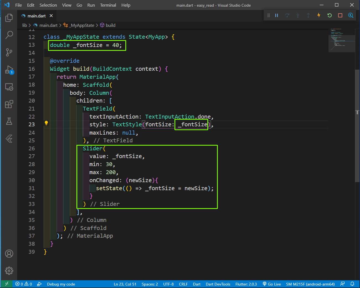Click debug Step Over button
This screenshot has width=360, height=288.
pos(287,15)
